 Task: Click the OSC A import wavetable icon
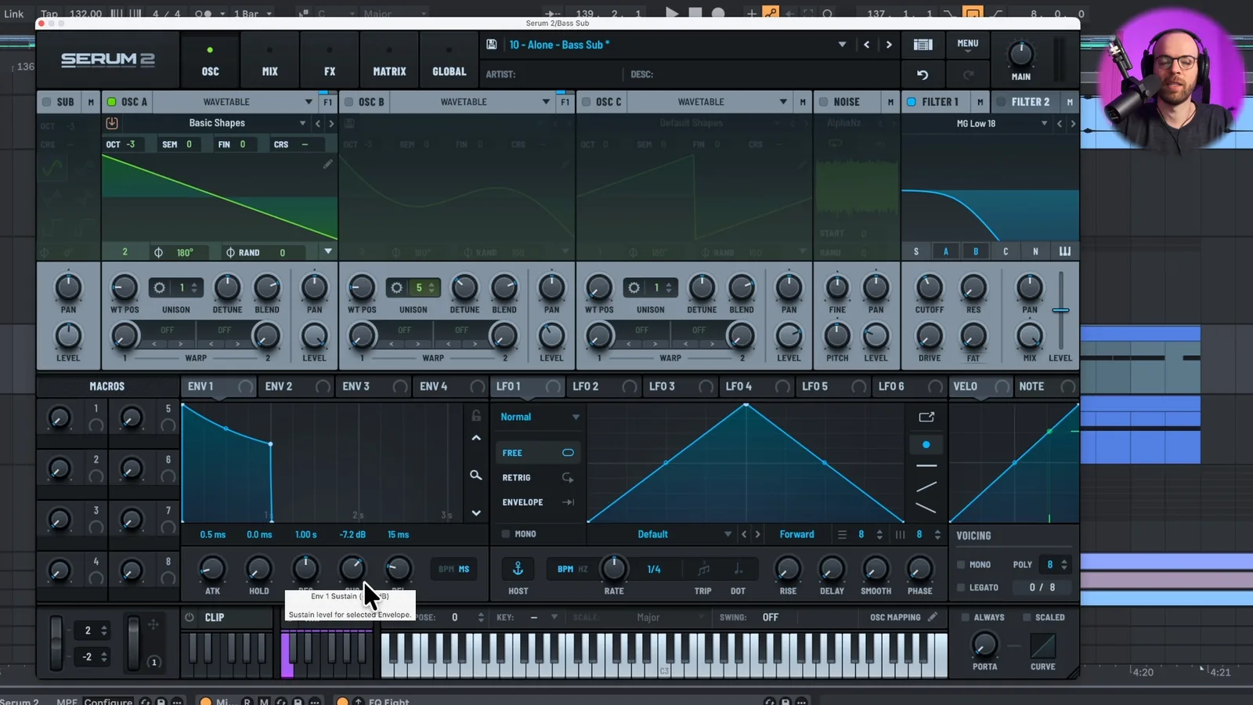click(112, 123)
